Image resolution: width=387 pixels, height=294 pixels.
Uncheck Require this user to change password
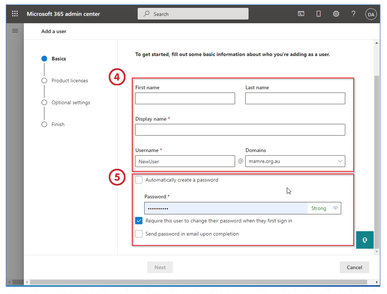139,221
